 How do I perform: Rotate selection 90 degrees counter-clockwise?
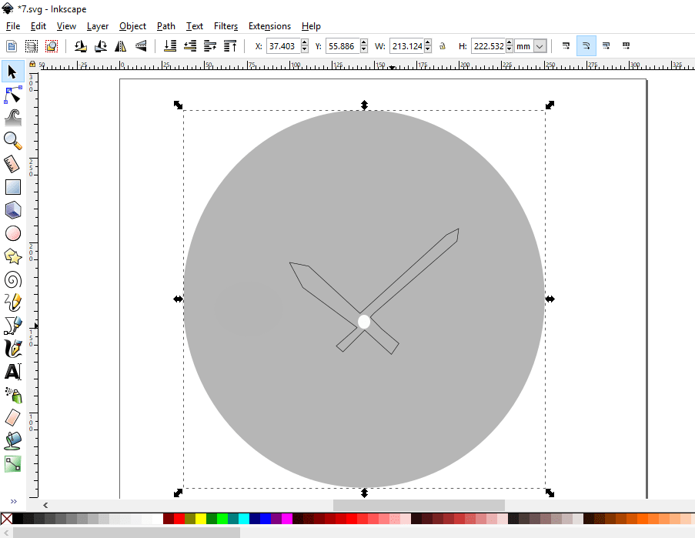click(x=81, y=46)
